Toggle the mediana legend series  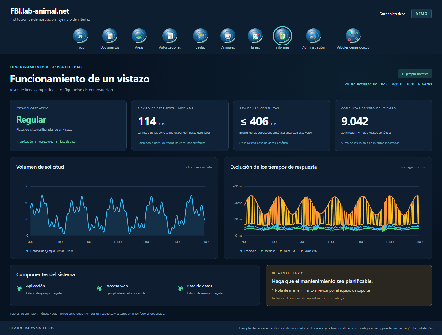268,251
